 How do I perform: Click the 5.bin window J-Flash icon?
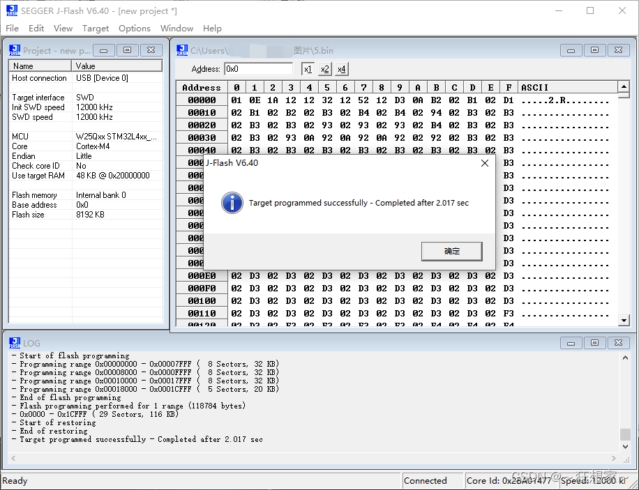coord(182,50)
